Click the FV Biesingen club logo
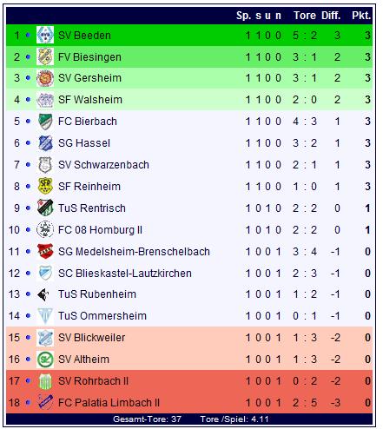Image resolution: width=383 pixels, height=429 pixels. pos(45,56)
